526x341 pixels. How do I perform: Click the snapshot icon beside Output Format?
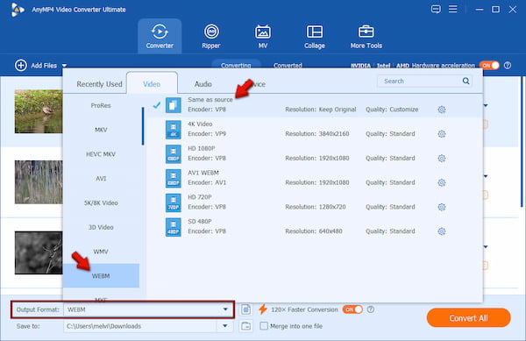point(245,309)
